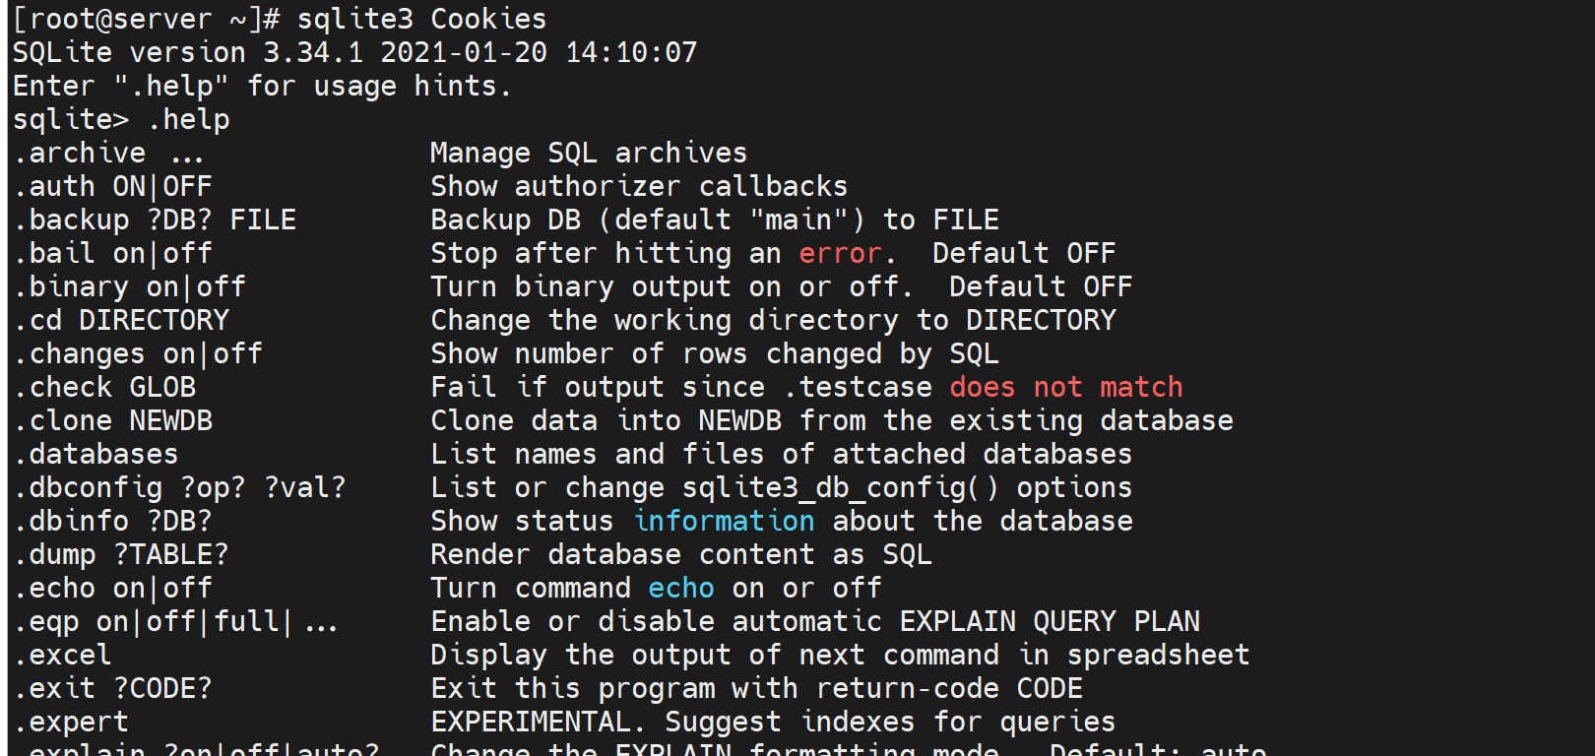
Task: Click the .help command at sqlite prompt
Action: pos(188,119)
